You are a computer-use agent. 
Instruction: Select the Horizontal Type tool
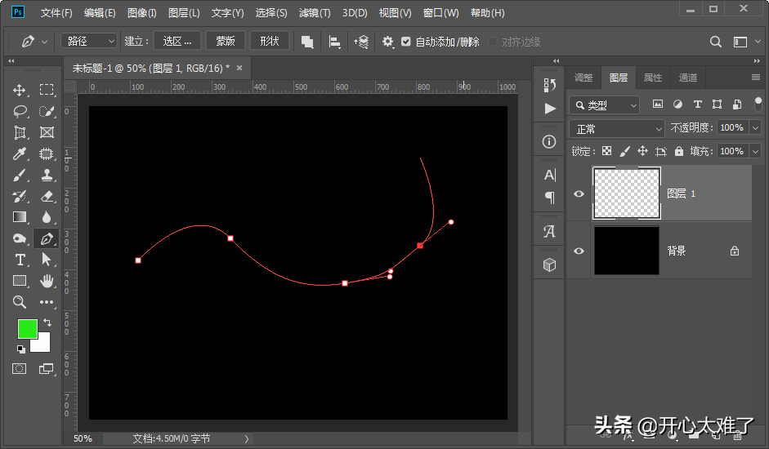click(20, 260)
